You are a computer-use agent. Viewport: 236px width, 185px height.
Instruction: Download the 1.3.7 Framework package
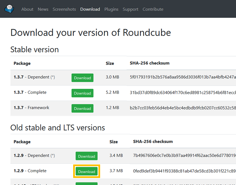(82, 108)
